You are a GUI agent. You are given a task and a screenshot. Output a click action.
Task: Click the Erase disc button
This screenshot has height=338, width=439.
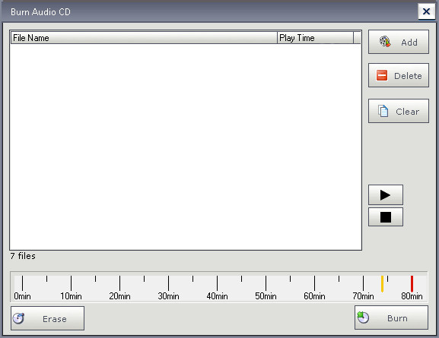coord(48,318)
